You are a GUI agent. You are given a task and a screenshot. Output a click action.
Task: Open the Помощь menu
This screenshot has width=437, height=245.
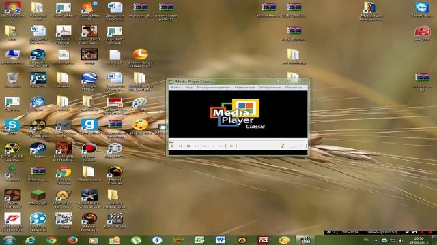(294, 88)
